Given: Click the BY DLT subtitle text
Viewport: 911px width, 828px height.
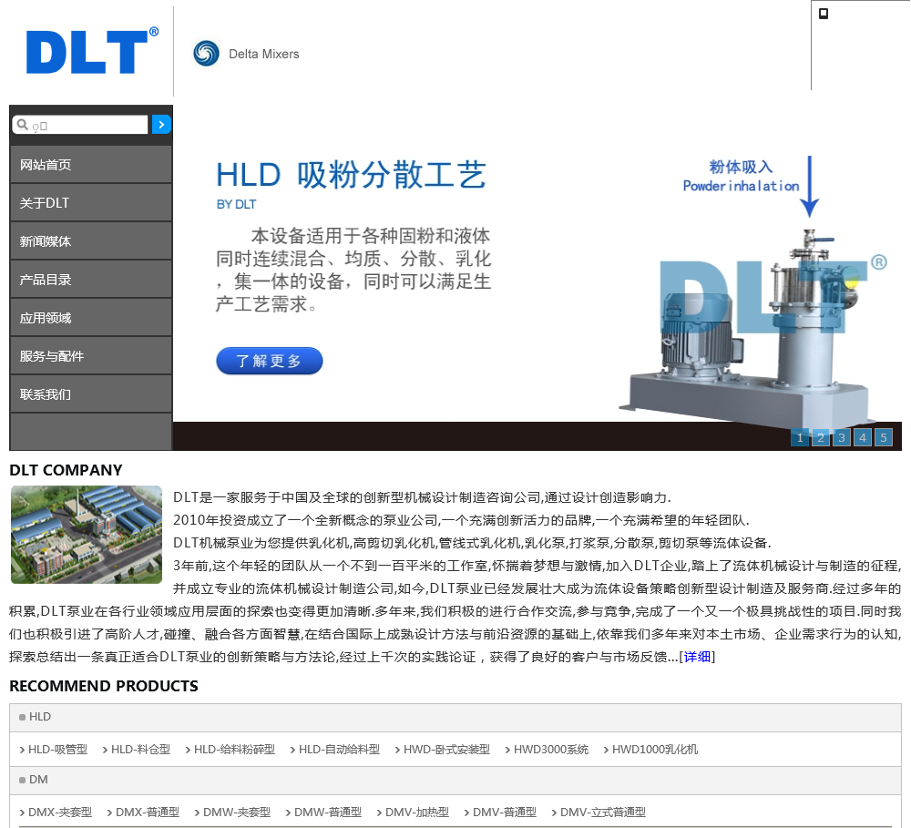Looking at the screenshot, I should pos(237,205).
